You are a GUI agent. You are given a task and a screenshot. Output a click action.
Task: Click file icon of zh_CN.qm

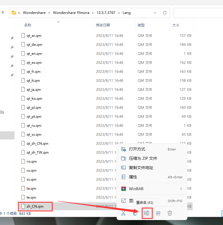[23, 206]
